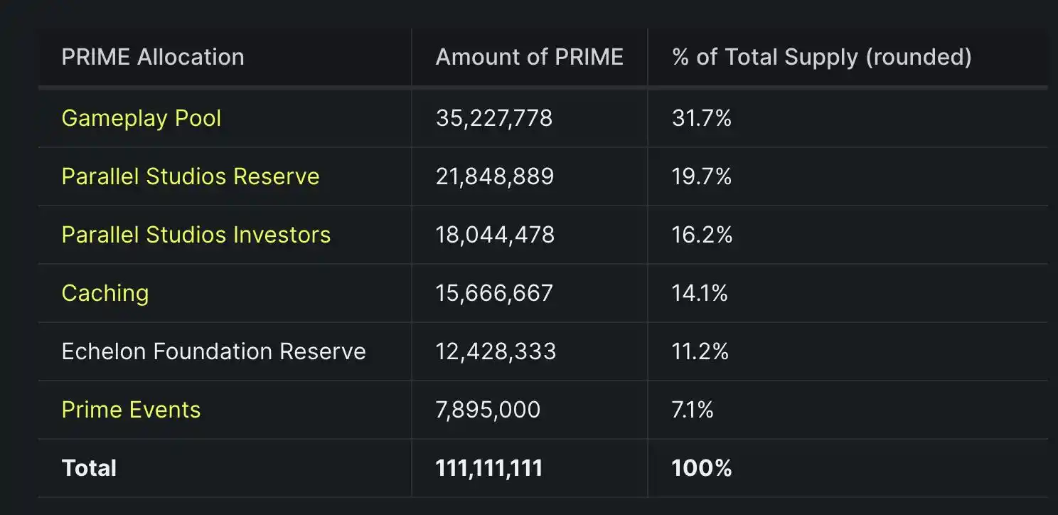
Task: Click the 111,111,111 total amount
Action: coord(488,468)
